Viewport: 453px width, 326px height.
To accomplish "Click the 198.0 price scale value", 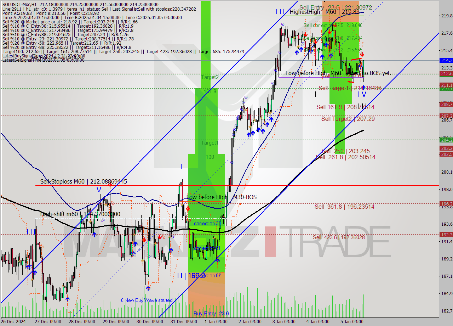I will tap(446, 189).
